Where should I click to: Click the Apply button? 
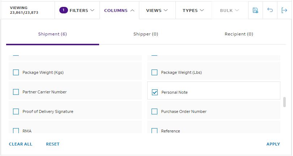pyautogui.click(x=273, y=144)
